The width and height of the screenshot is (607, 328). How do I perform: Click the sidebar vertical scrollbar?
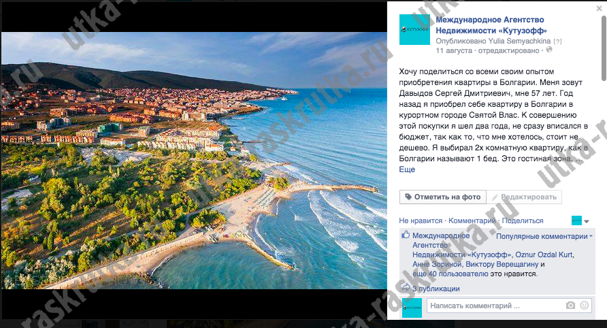[x=604, y=48]
